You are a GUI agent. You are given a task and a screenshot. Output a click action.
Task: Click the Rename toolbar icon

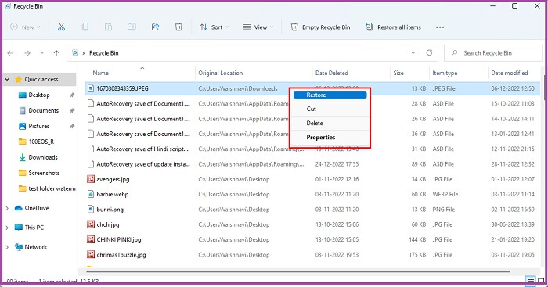[132, 27]
